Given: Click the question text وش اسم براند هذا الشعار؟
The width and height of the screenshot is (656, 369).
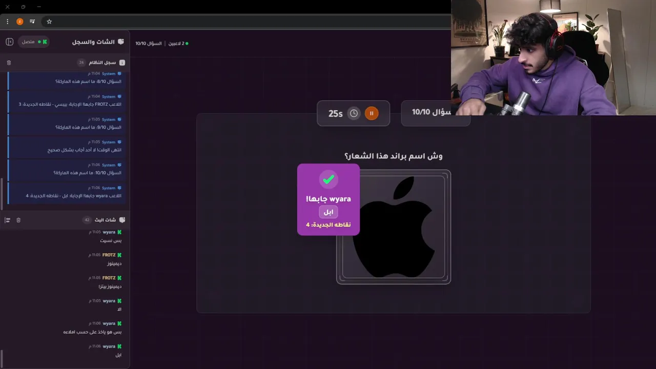Looking at the screenshot, I should (394, 156).
